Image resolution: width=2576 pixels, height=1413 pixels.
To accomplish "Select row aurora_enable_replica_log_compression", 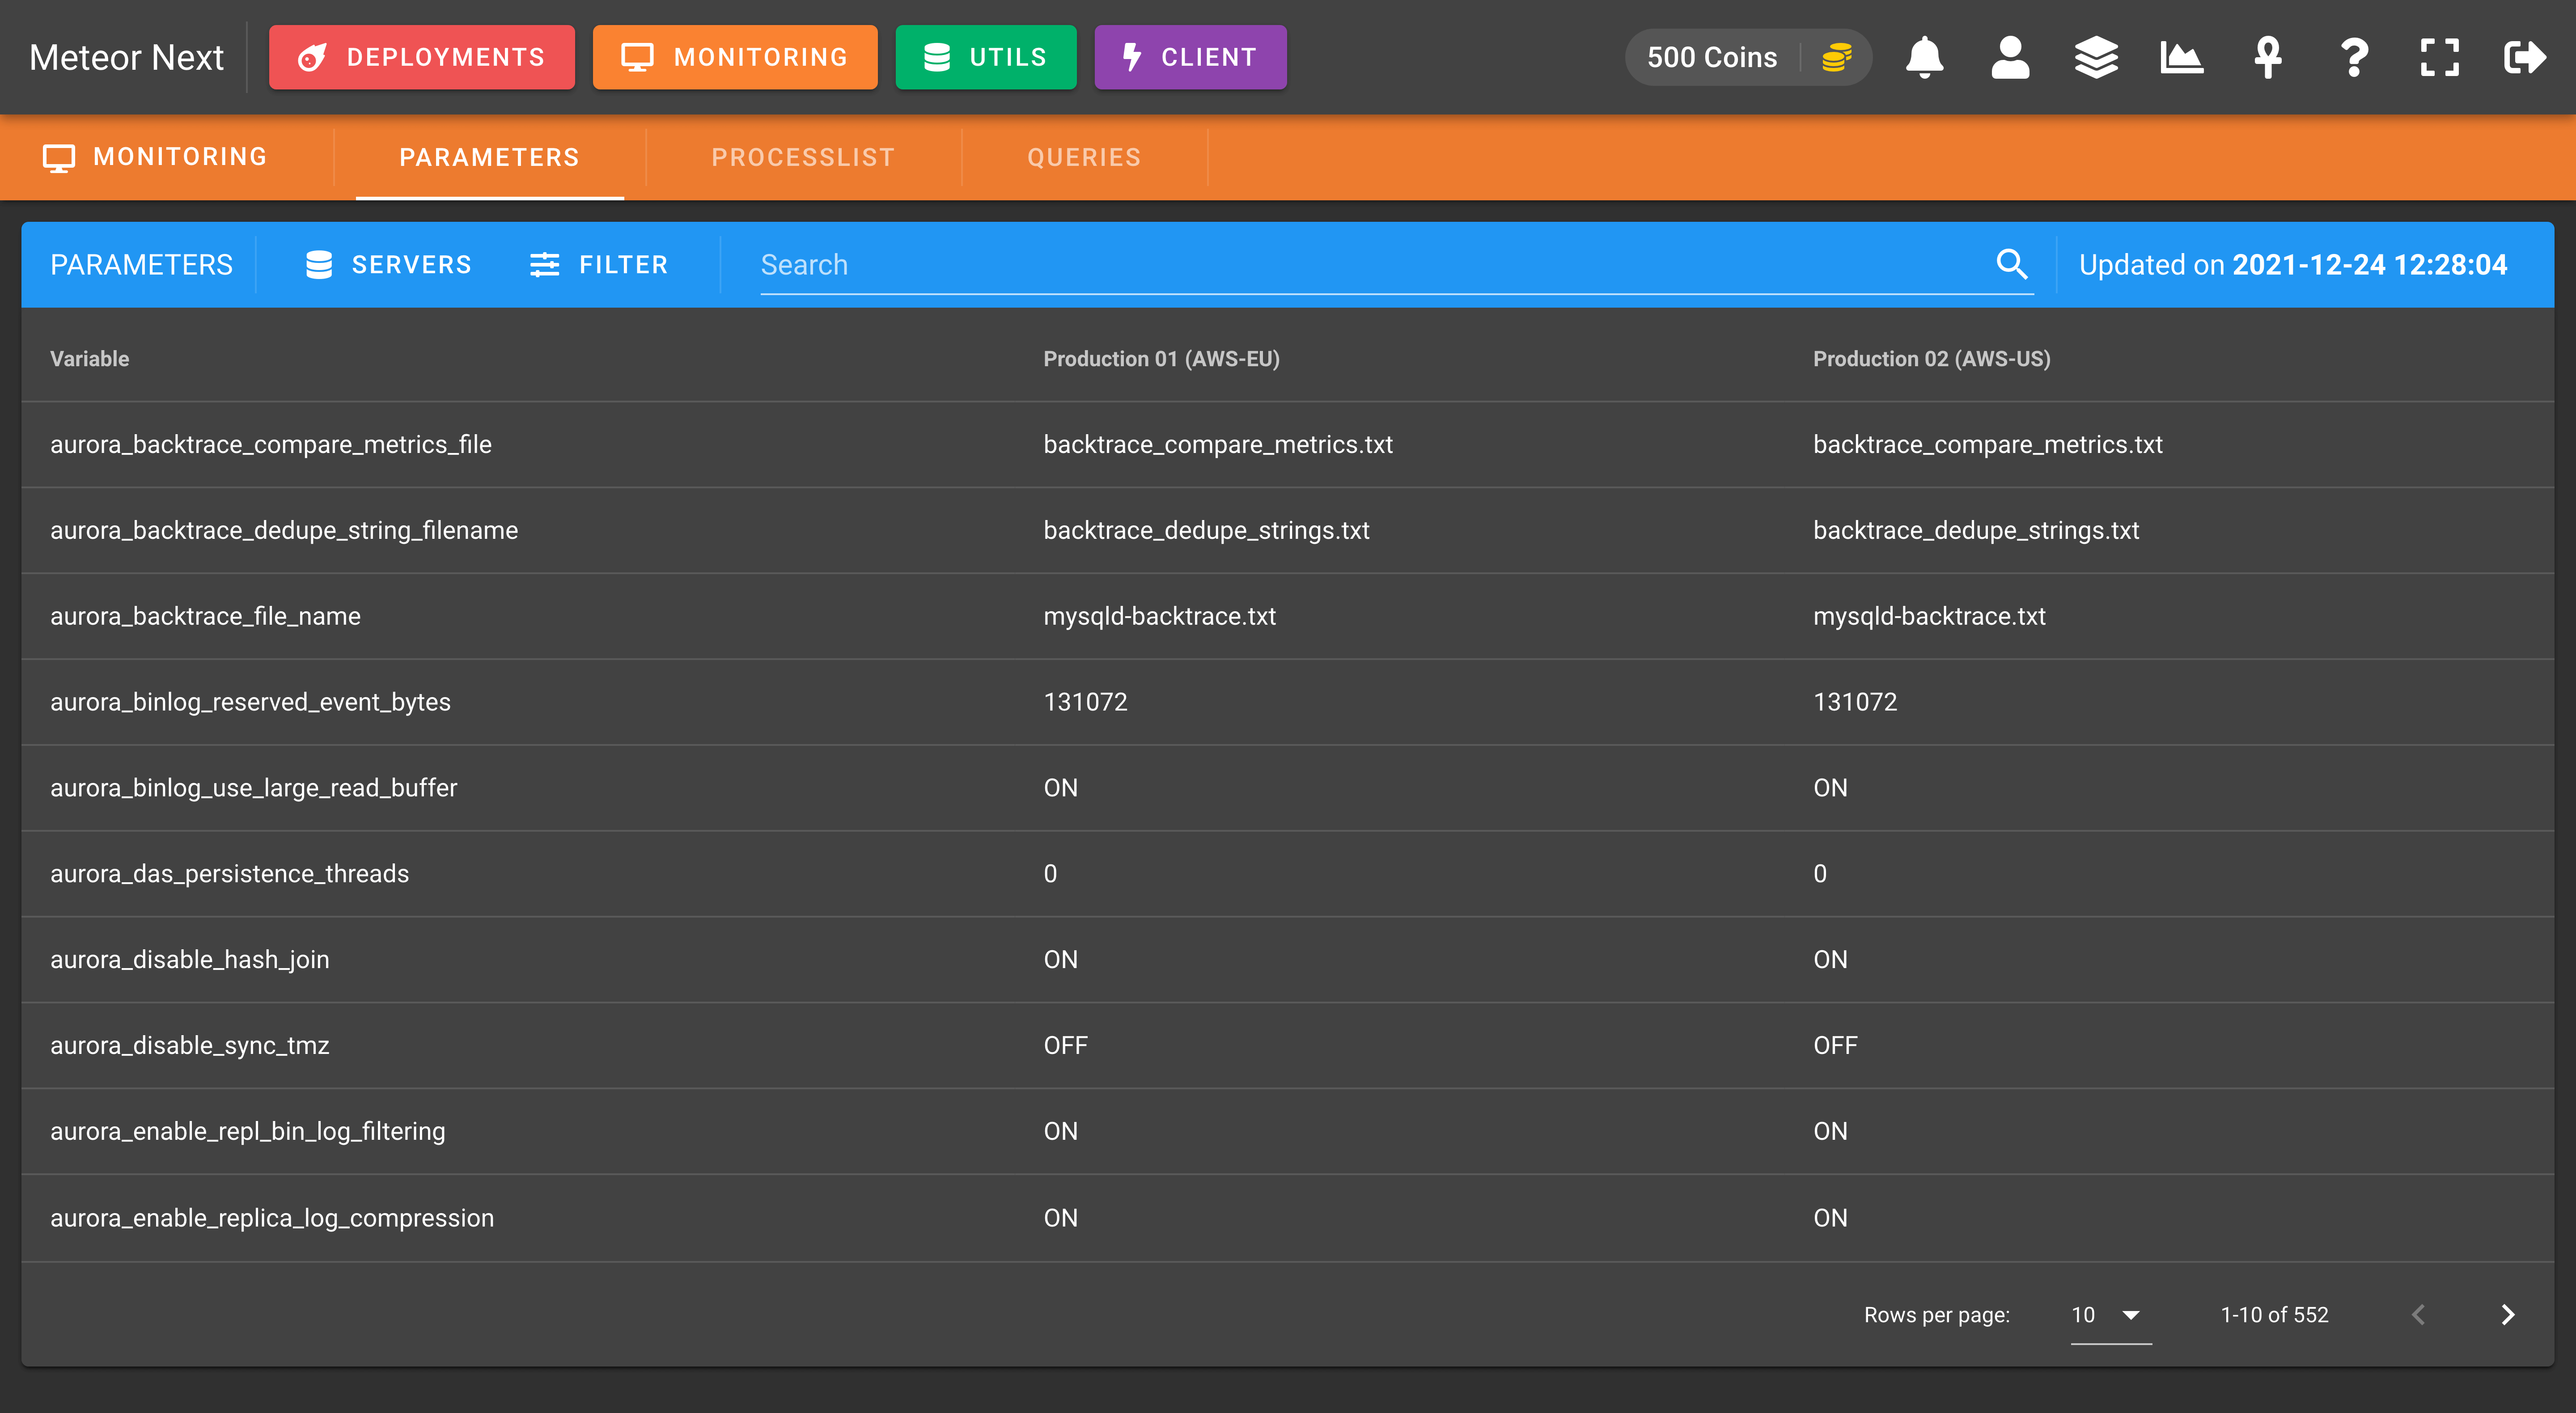I will 1287,1218.
